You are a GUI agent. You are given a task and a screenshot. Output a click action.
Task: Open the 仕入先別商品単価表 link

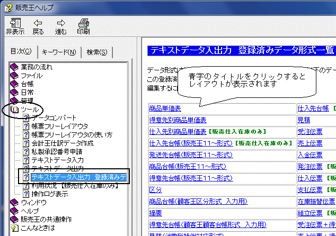(x=178, y=132)
